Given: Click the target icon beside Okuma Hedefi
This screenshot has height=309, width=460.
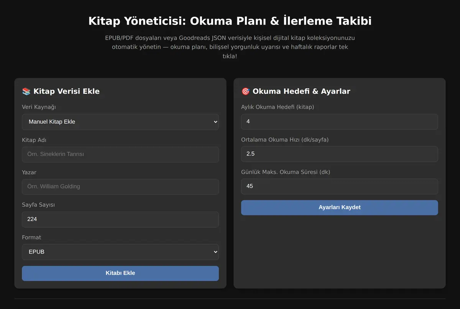Looking at the screenshot, I should [x=246, y=91].
